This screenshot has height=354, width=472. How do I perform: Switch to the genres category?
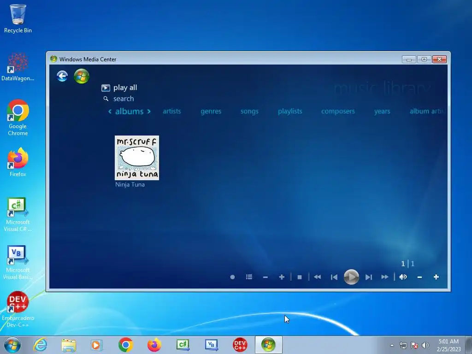click(211, 112)
